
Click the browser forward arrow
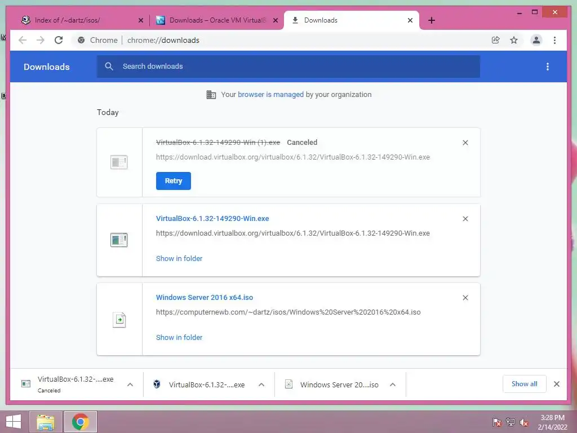click(x=41, y=40)
